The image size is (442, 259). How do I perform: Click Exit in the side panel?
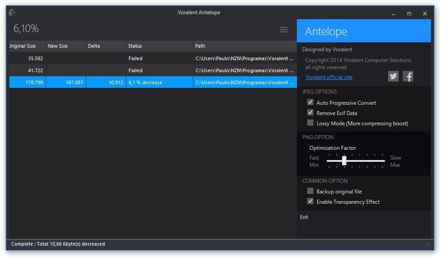[x=304, y=217]
